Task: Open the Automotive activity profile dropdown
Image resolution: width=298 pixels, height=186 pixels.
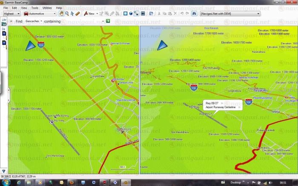Action: pyautogui.click(x=39, y=14)
